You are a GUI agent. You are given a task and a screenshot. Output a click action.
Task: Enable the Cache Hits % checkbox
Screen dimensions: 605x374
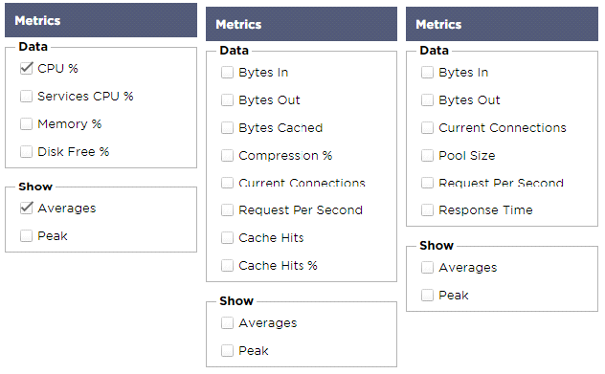point(227,266)
